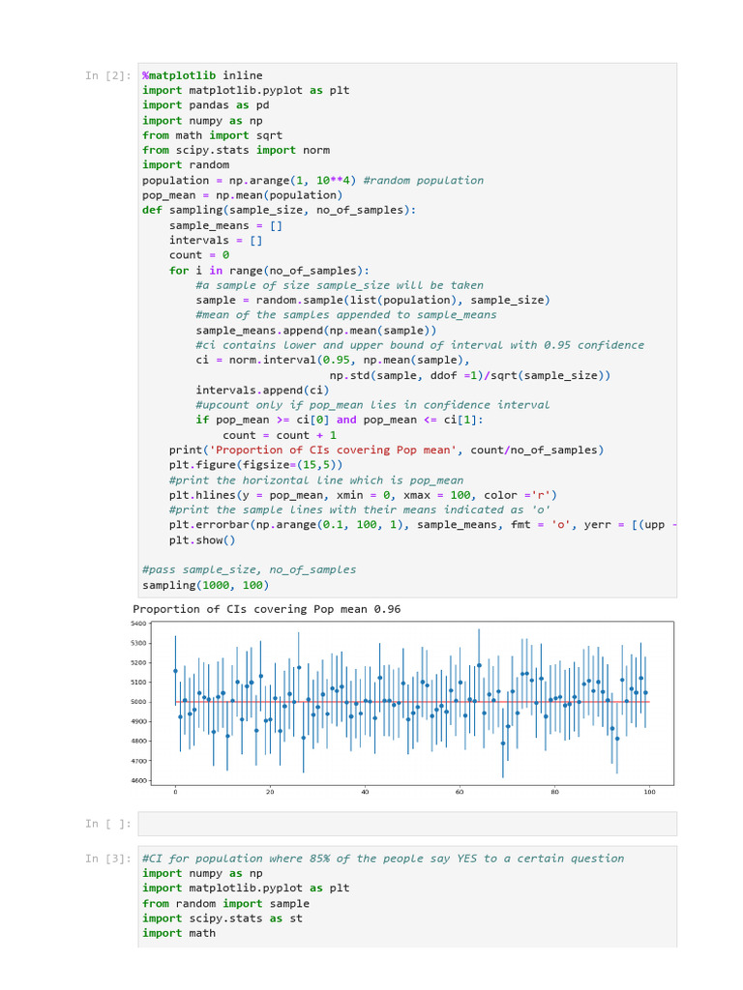Click the '#CI for population where 85%' comment
The height and width of the screenshot is (990, 743).
pos(383,859)
